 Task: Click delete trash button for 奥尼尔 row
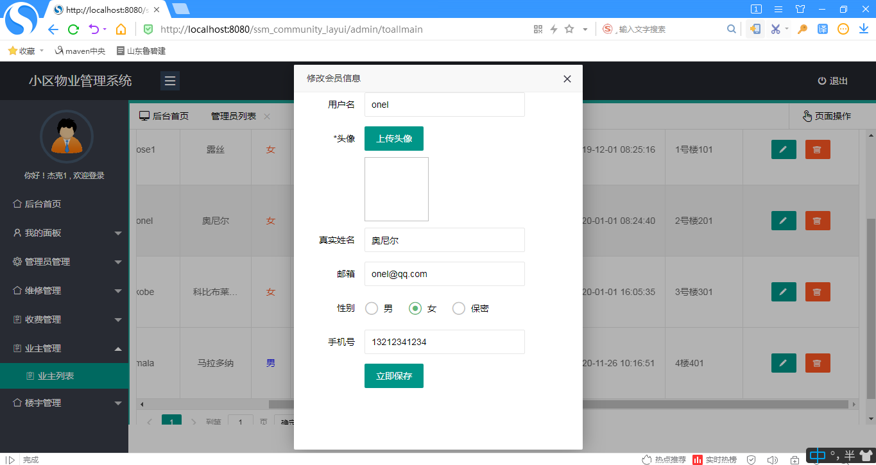[x=818, y=221]
